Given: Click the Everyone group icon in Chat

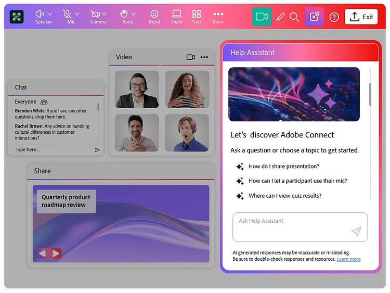Looking at the screenshot, I should (44, 102).
